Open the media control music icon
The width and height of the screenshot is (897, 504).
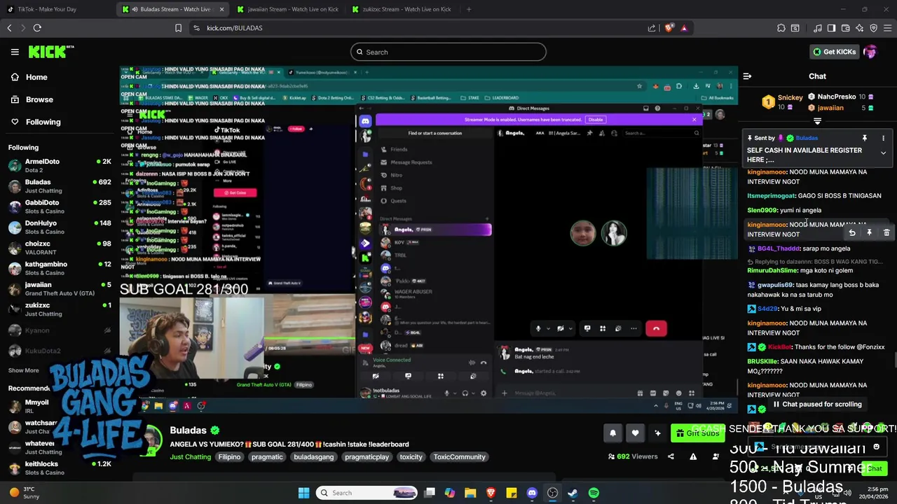[818, 28]
